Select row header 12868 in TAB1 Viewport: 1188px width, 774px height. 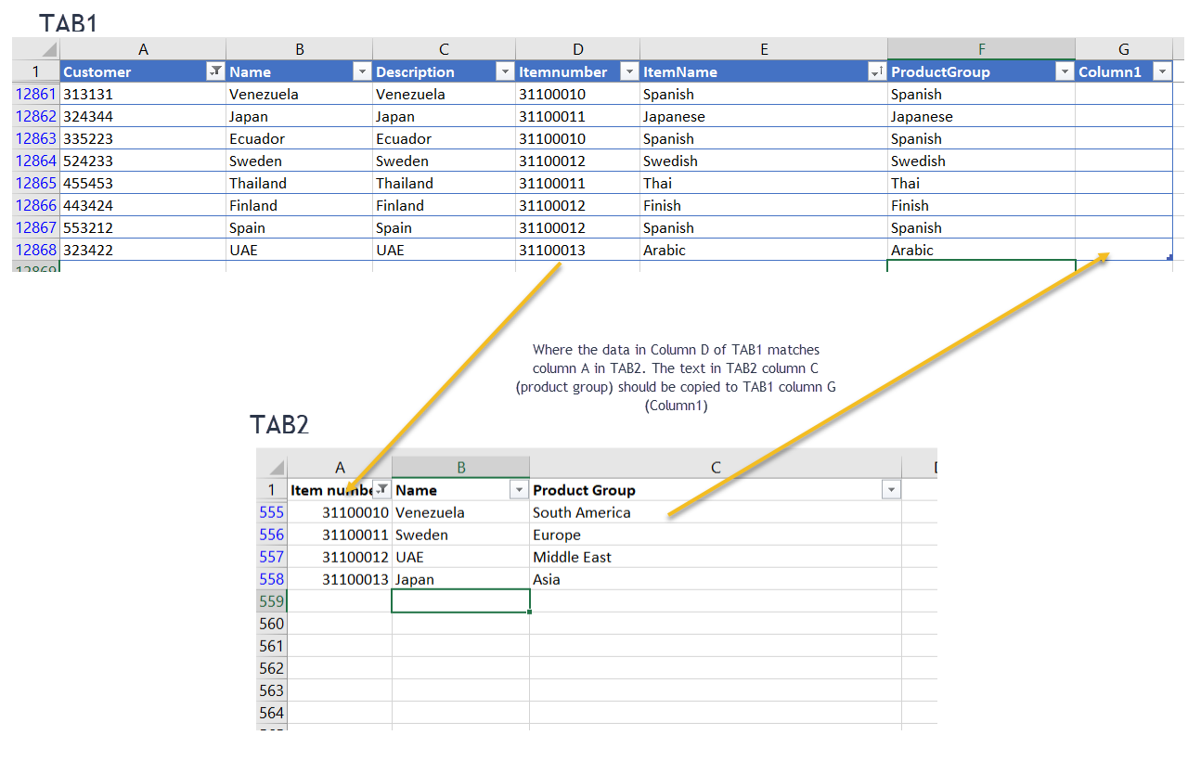point(36,250)
